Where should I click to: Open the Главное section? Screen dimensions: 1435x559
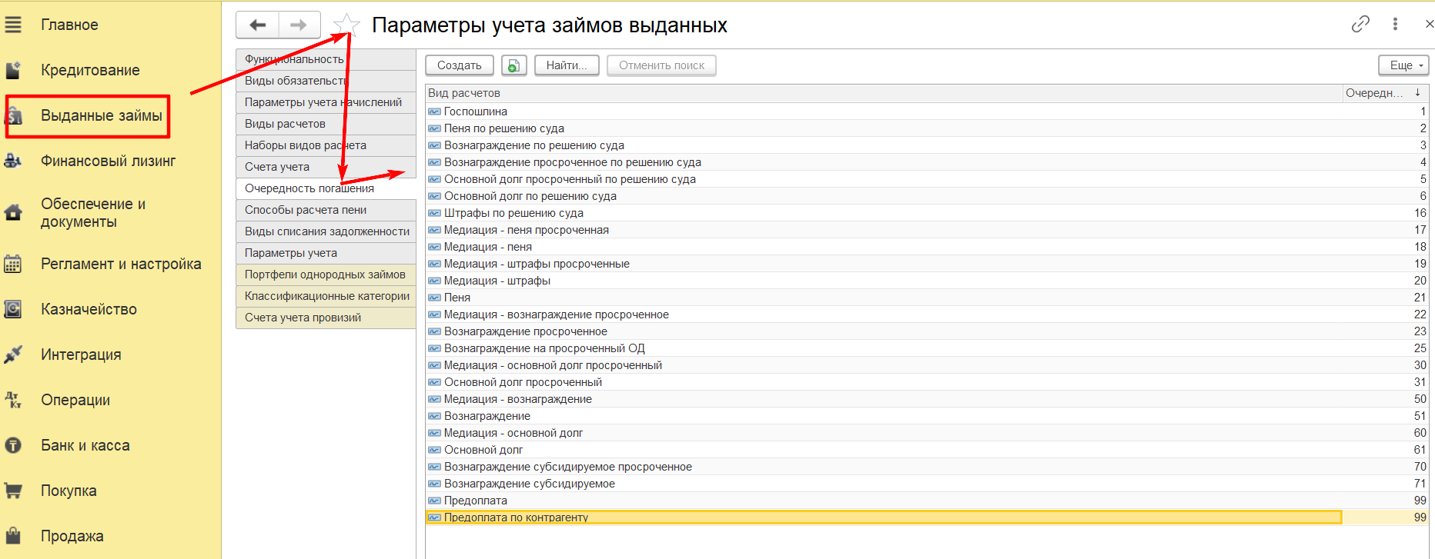69,25
